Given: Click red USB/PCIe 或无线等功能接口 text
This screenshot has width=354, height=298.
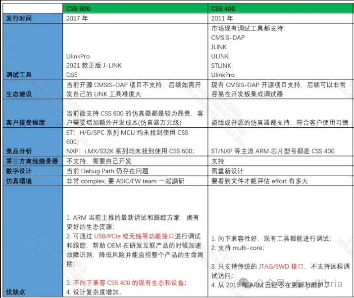Looking at the screenshot, I should pyautogui.click(x=134, y=236).
